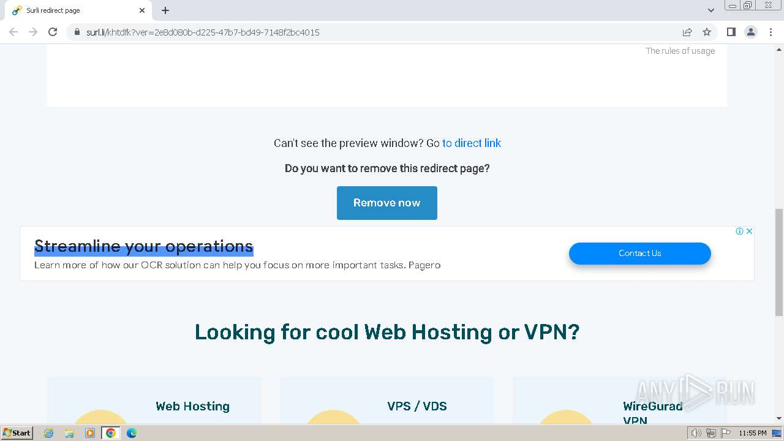The image size is (784, 441).
Task: Click the bookmark star icon
Action: [707, 32]
